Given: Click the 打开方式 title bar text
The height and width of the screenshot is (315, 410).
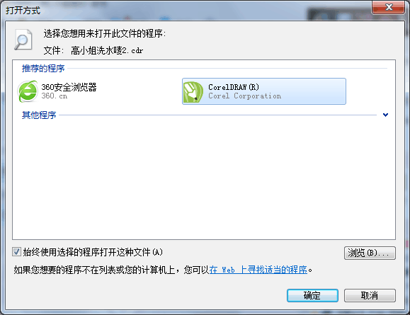Looking at the screenshot, I should [x=23, y=11].
